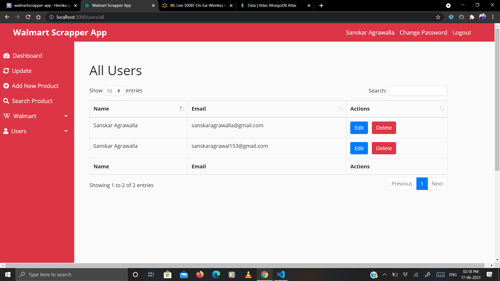
Task: Toggle sorting on the Email column
Action: click(x=341, y=109)
